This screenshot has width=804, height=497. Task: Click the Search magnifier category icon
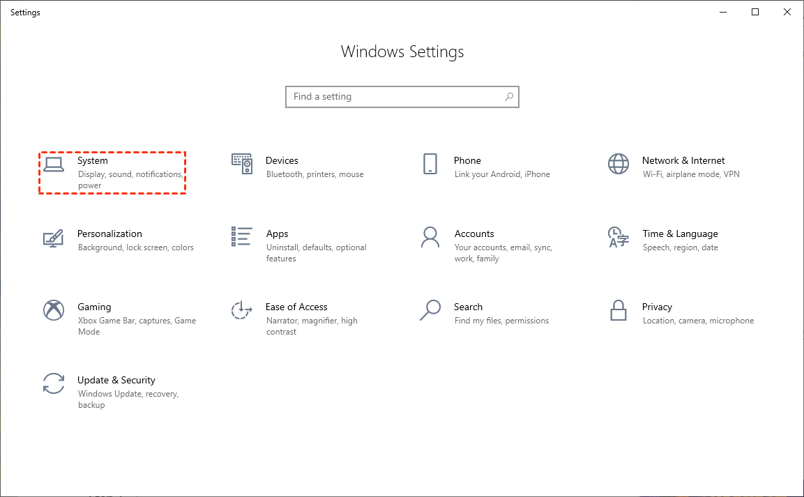pyautogui.click(x=430, y=310)
